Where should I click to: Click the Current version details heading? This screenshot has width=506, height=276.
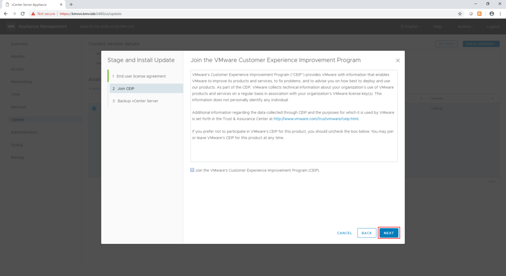point(114,44)
